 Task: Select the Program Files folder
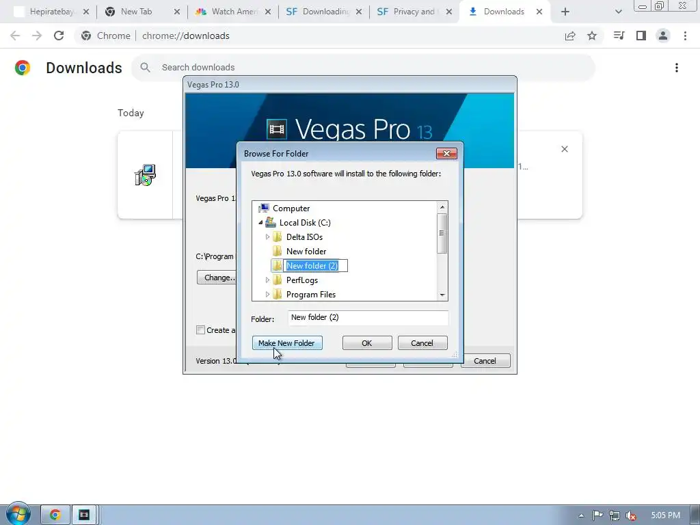[x=311, y=294]
